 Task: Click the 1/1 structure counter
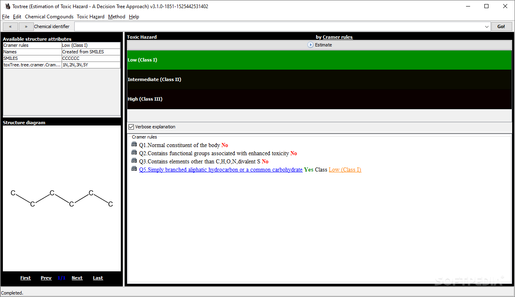62,278
